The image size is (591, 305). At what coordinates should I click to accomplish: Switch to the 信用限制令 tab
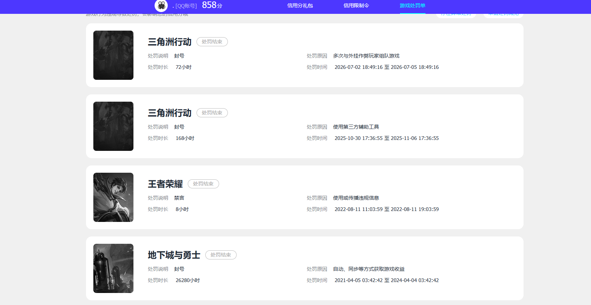click(356, 6)
